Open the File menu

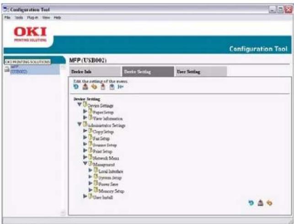coord(7,18)
